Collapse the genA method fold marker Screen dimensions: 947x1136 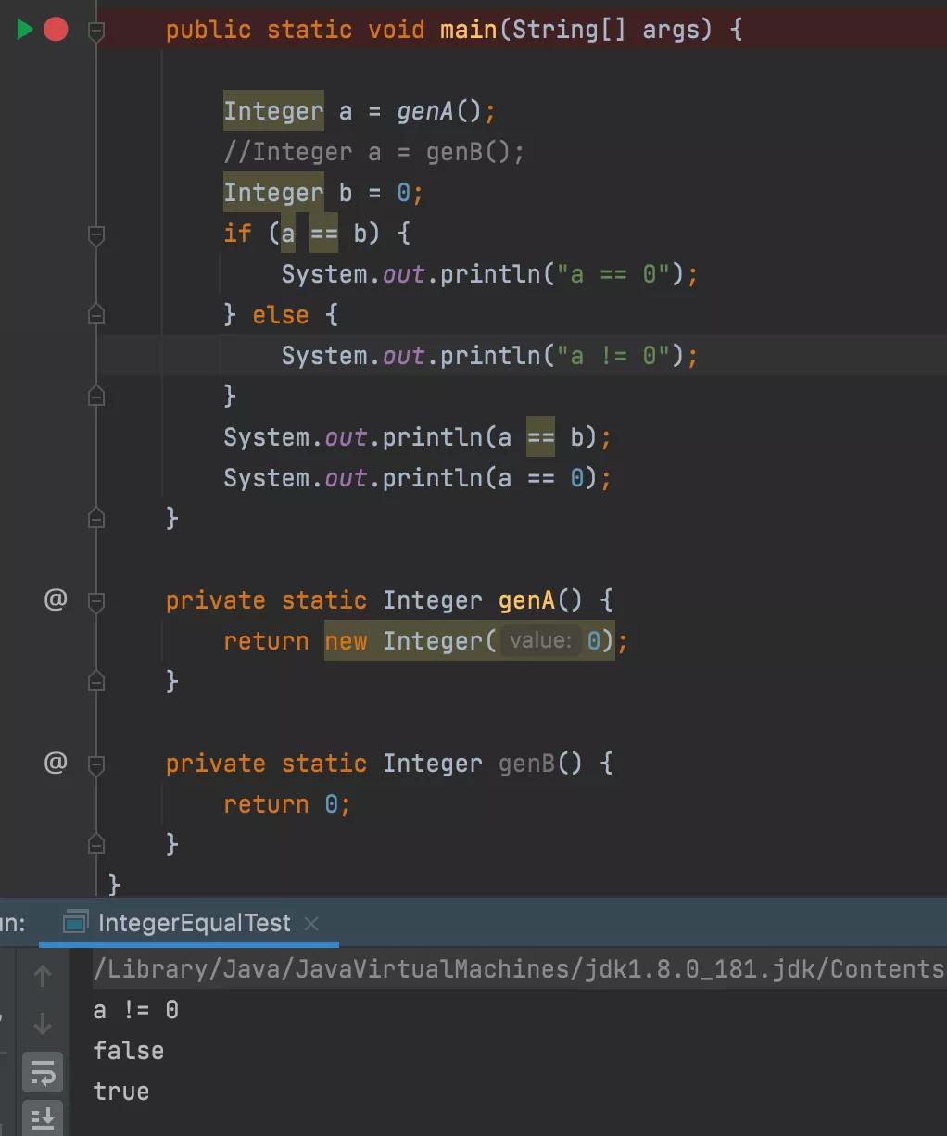96,600
